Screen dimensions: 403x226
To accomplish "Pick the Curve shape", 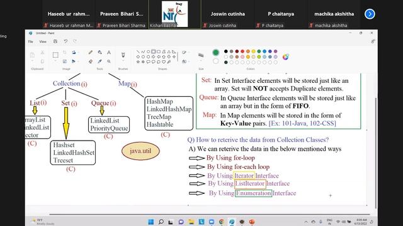I will [143, 51].
